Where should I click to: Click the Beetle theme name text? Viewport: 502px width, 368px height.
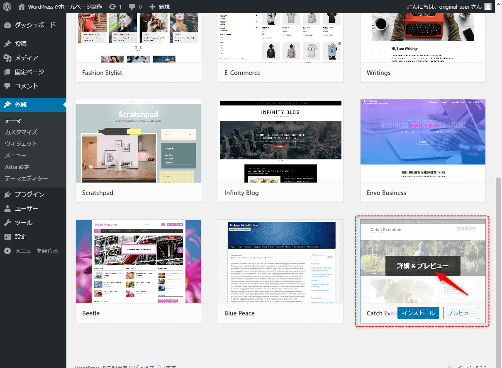click(91, 313)
